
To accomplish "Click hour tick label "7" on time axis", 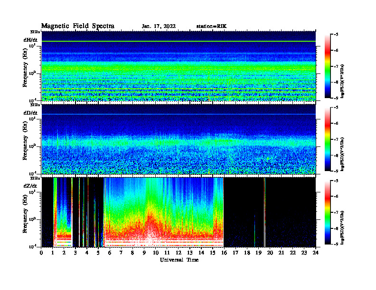I will coord(121,253).
